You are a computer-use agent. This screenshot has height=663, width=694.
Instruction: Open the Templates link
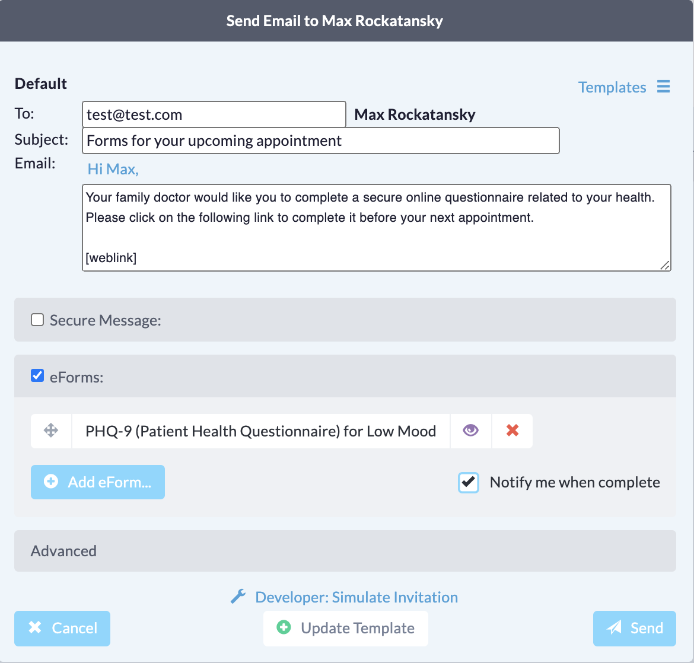tap(612, 87)
